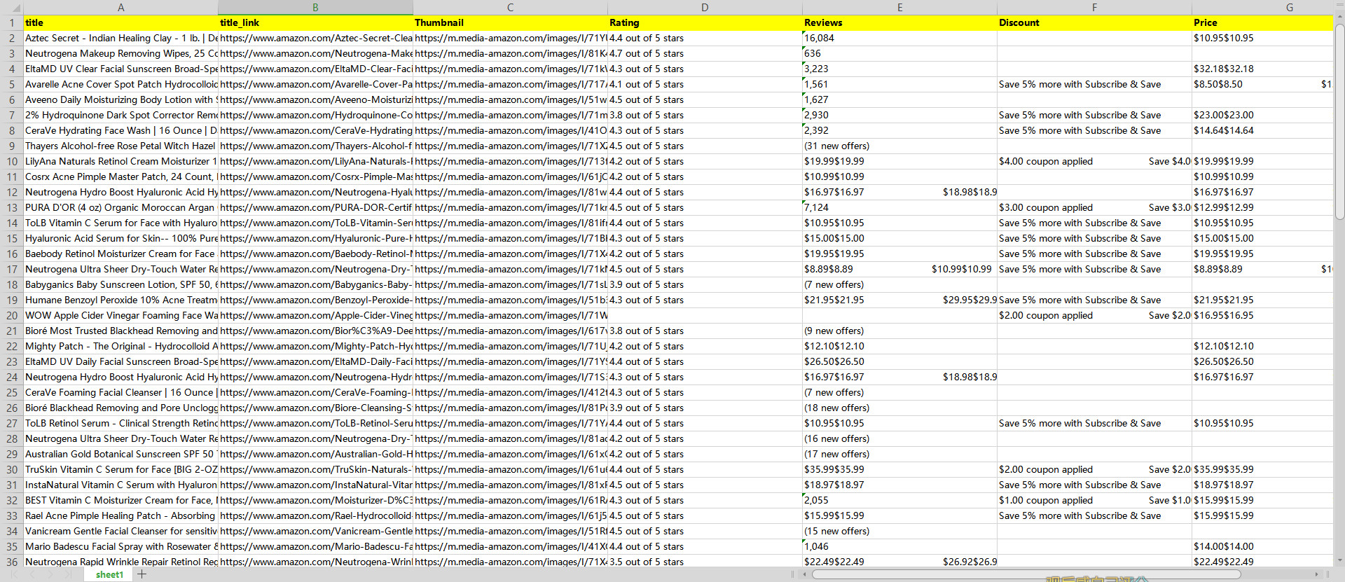Viewport: 1345px width, 582px height.
Task: Click the Cosrx Acne Pimple Master Patch cell
Action: coord(120,176)
